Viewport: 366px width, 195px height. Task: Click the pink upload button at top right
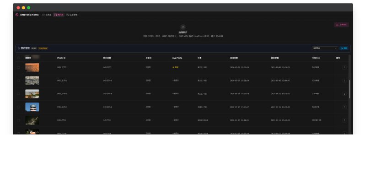[341, 25]
